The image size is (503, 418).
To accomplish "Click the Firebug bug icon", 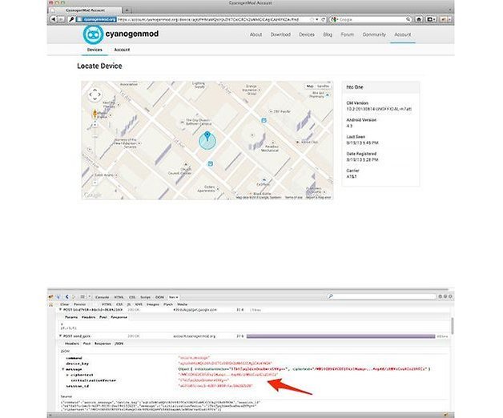I will pos(50,297).
